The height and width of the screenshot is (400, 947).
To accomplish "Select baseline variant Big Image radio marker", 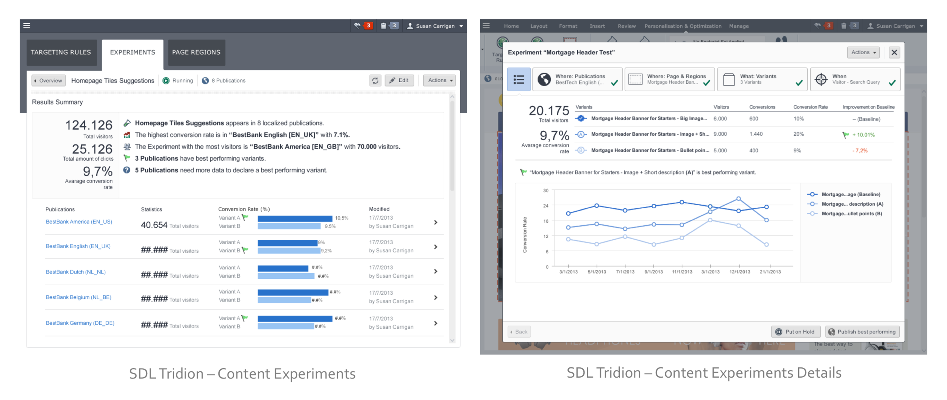I will coord(581,118).
